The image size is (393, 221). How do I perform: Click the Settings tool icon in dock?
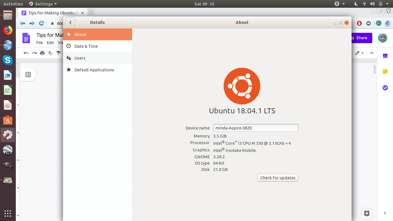pyautogui.click(x=8, y=135)
